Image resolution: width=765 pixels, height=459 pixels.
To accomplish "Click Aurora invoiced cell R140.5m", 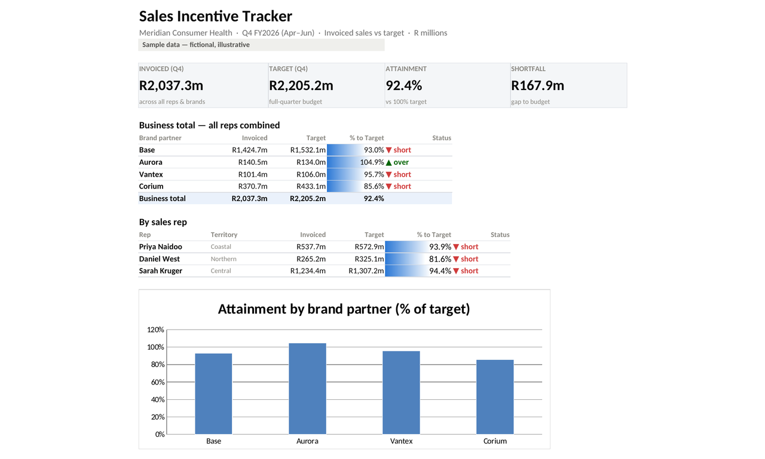I will coord(253,162).
